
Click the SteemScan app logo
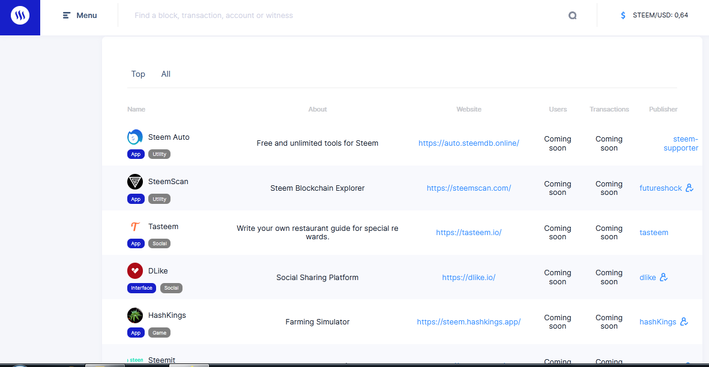[x=134, y=182]
